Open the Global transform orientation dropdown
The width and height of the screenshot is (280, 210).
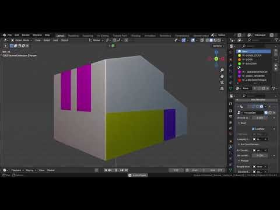(96, 40)
